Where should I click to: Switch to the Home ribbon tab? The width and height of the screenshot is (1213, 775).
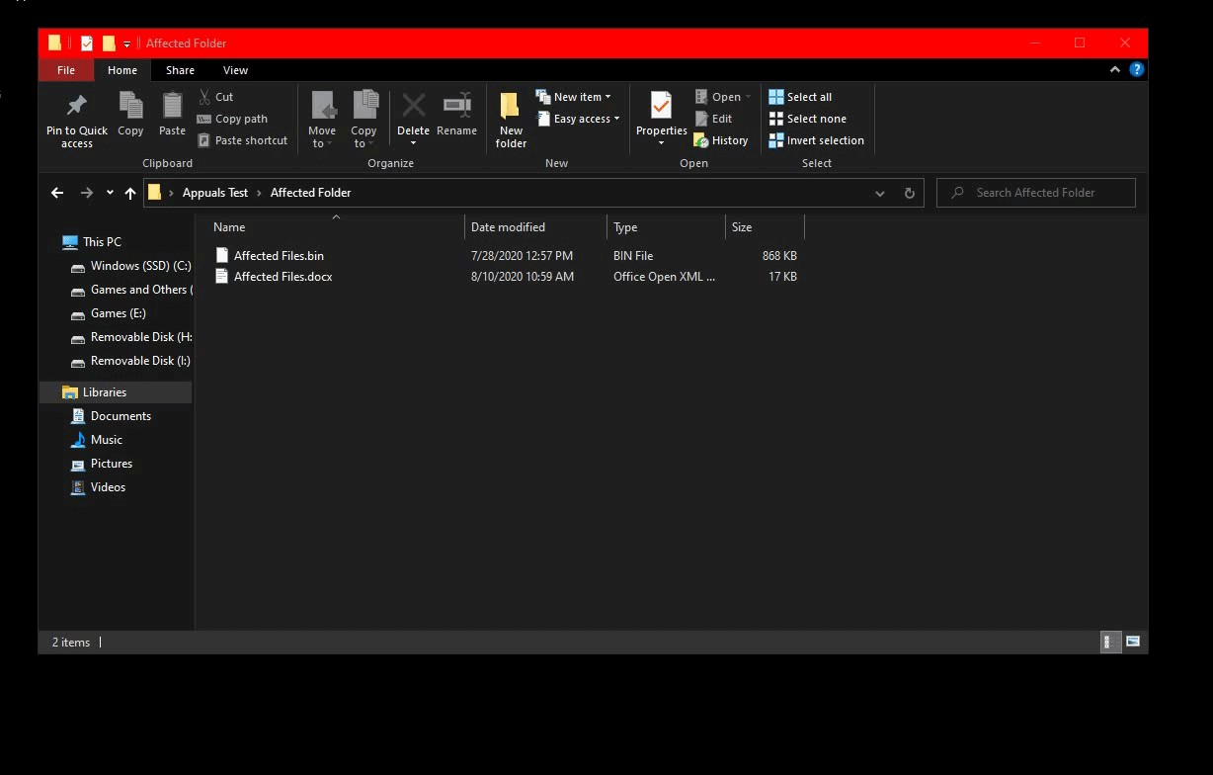pos(122,70)
